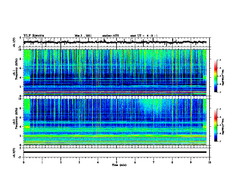Click the 10 minute tick label
The image size is (236, 182).
[x=209, y=162]
